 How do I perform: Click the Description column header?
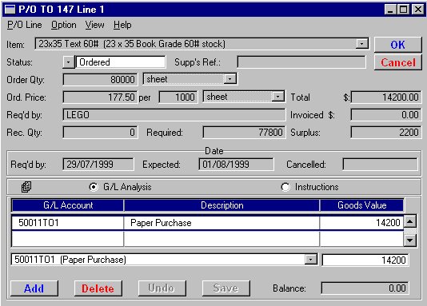(221, 205)
